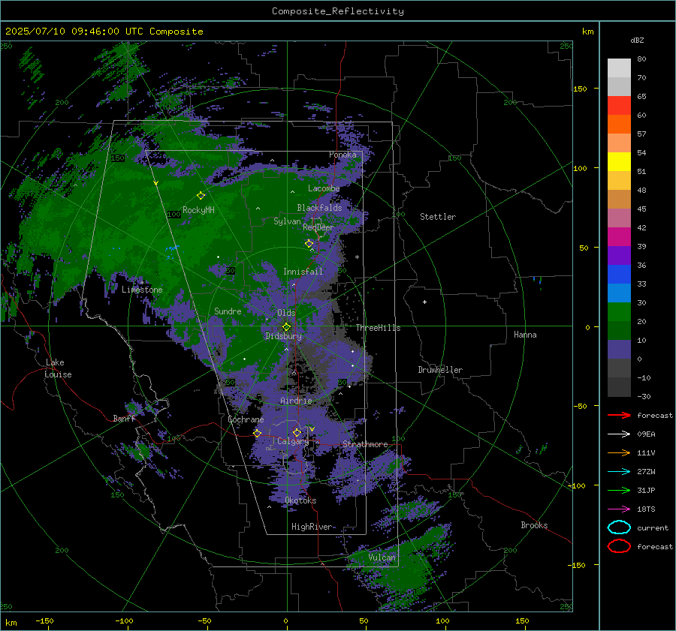Click the magenta 18TS arrow icon
Image resolution: width=676 pixels, height=631 pixels.
pyautogui.click(x=619, y=509)
